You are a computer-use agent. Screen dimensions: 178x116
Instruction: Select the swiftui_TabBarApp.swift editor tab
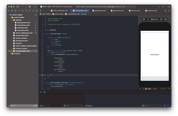pos(59,11)
